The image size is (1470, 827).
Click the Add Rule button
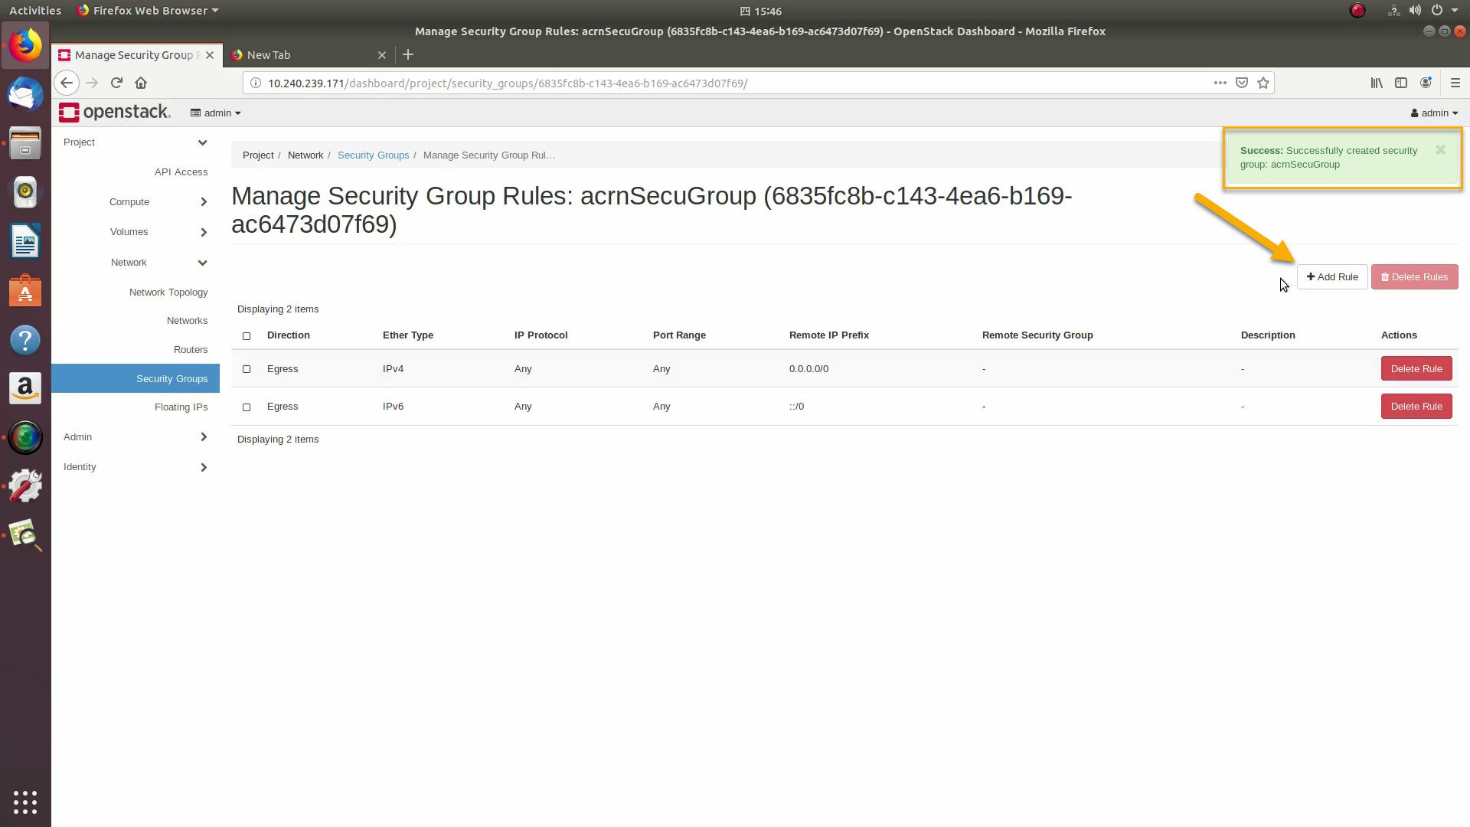(x=1332, y=277)
